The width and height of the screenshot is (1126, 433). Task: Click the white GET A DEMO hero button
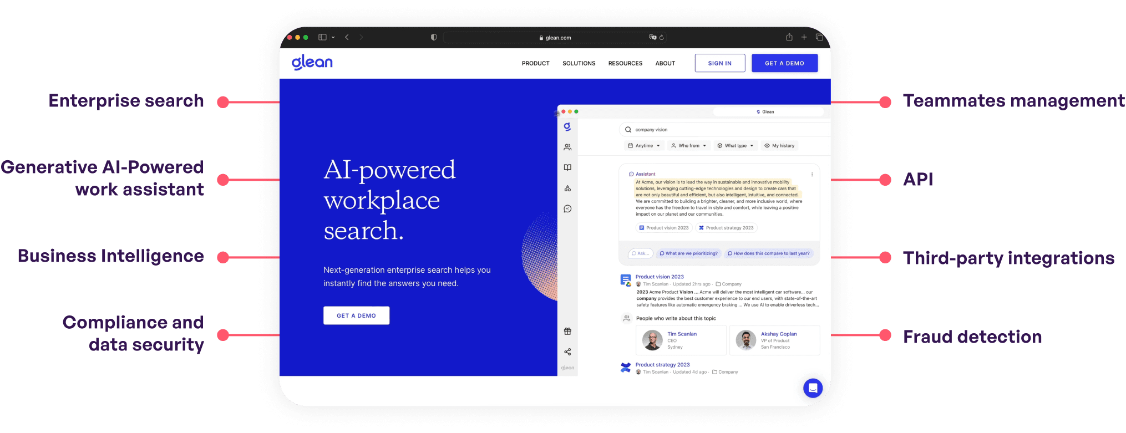[x=356, y=315]
